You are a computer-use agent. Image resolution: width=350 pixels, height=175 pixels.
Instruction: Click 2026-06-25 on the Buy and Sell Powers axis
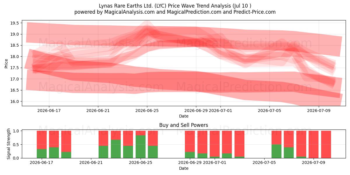click(141, 163)
